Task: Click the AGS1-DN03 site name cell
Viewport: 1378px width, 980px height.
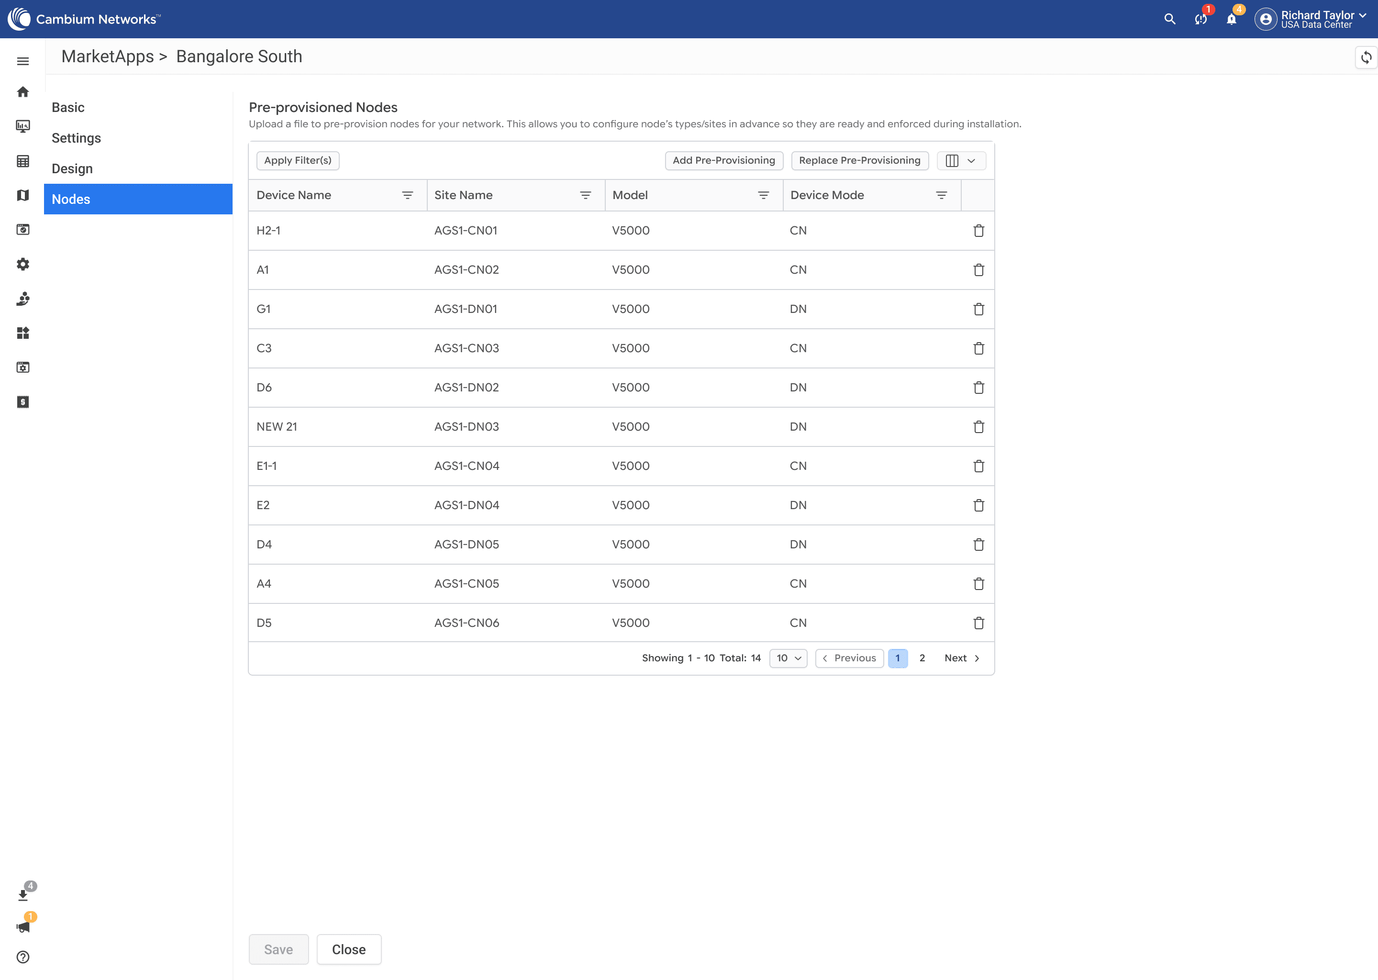Action: [467, 427]
